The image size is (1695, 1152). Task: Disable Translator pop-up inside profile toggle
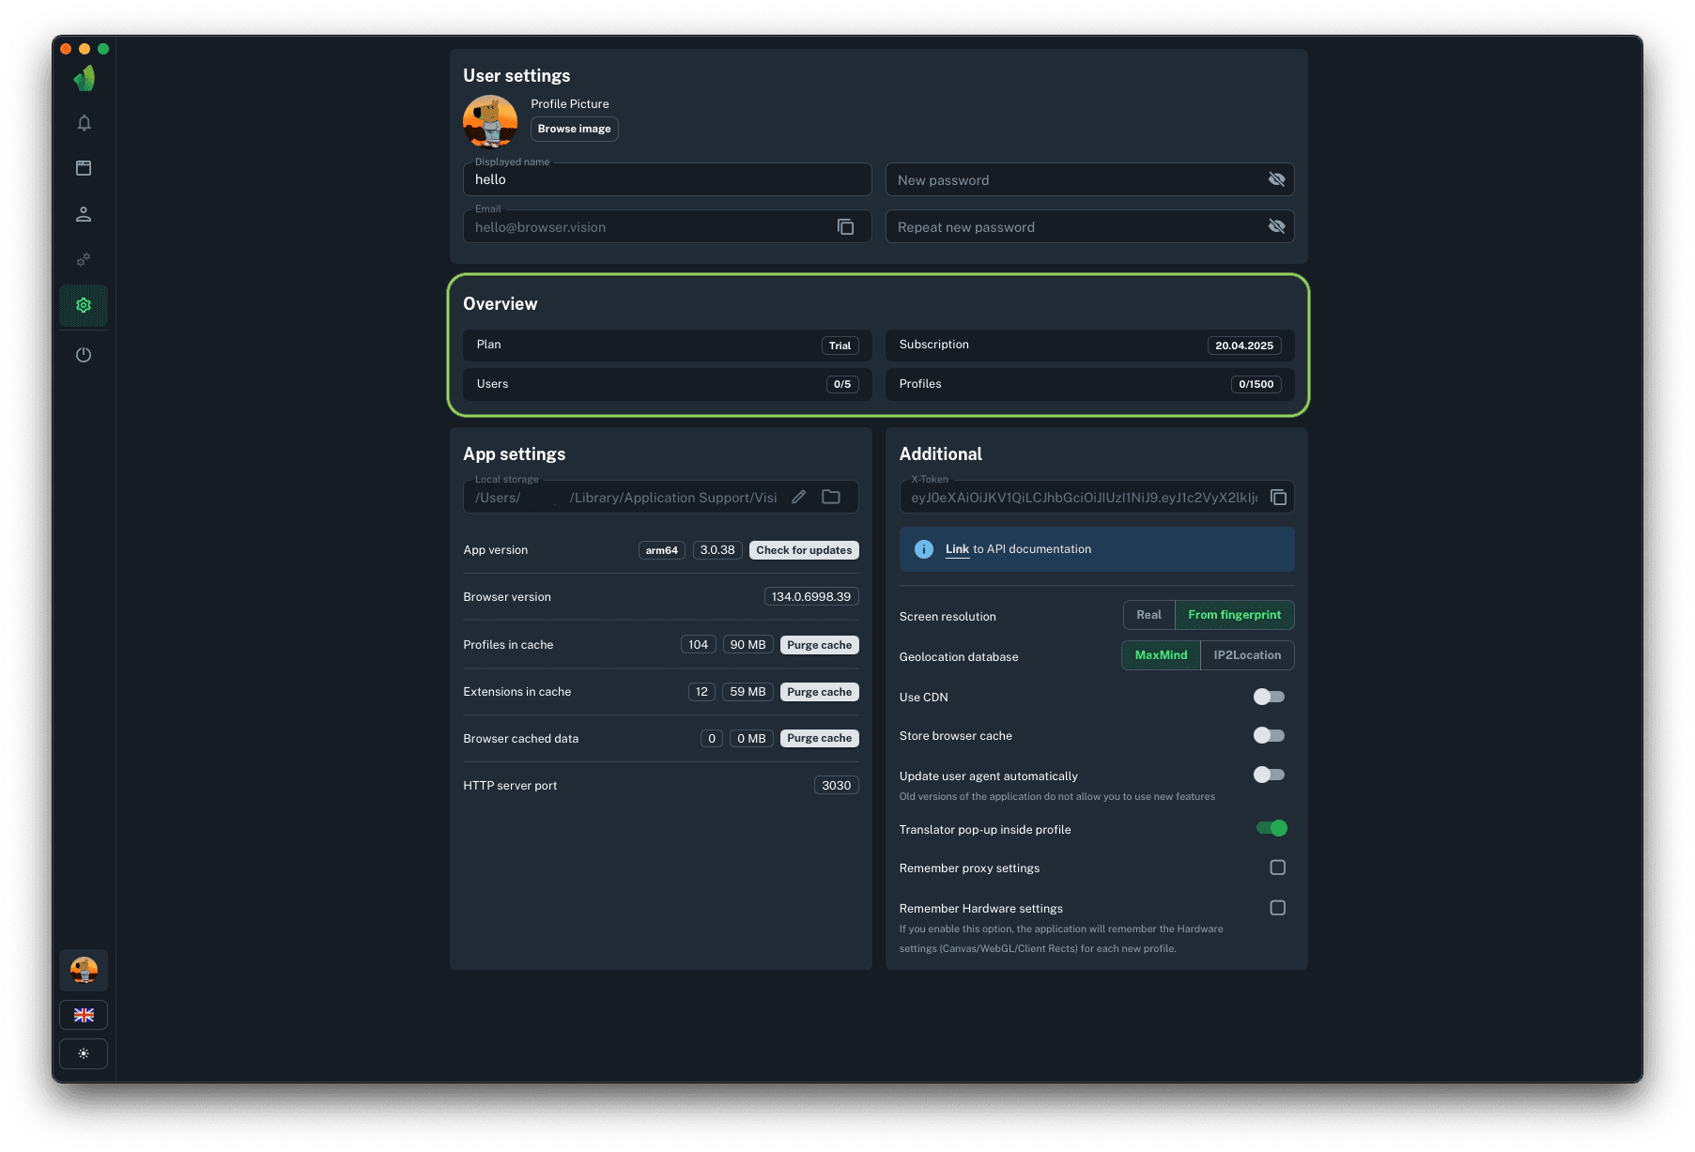click(1271, 828)
